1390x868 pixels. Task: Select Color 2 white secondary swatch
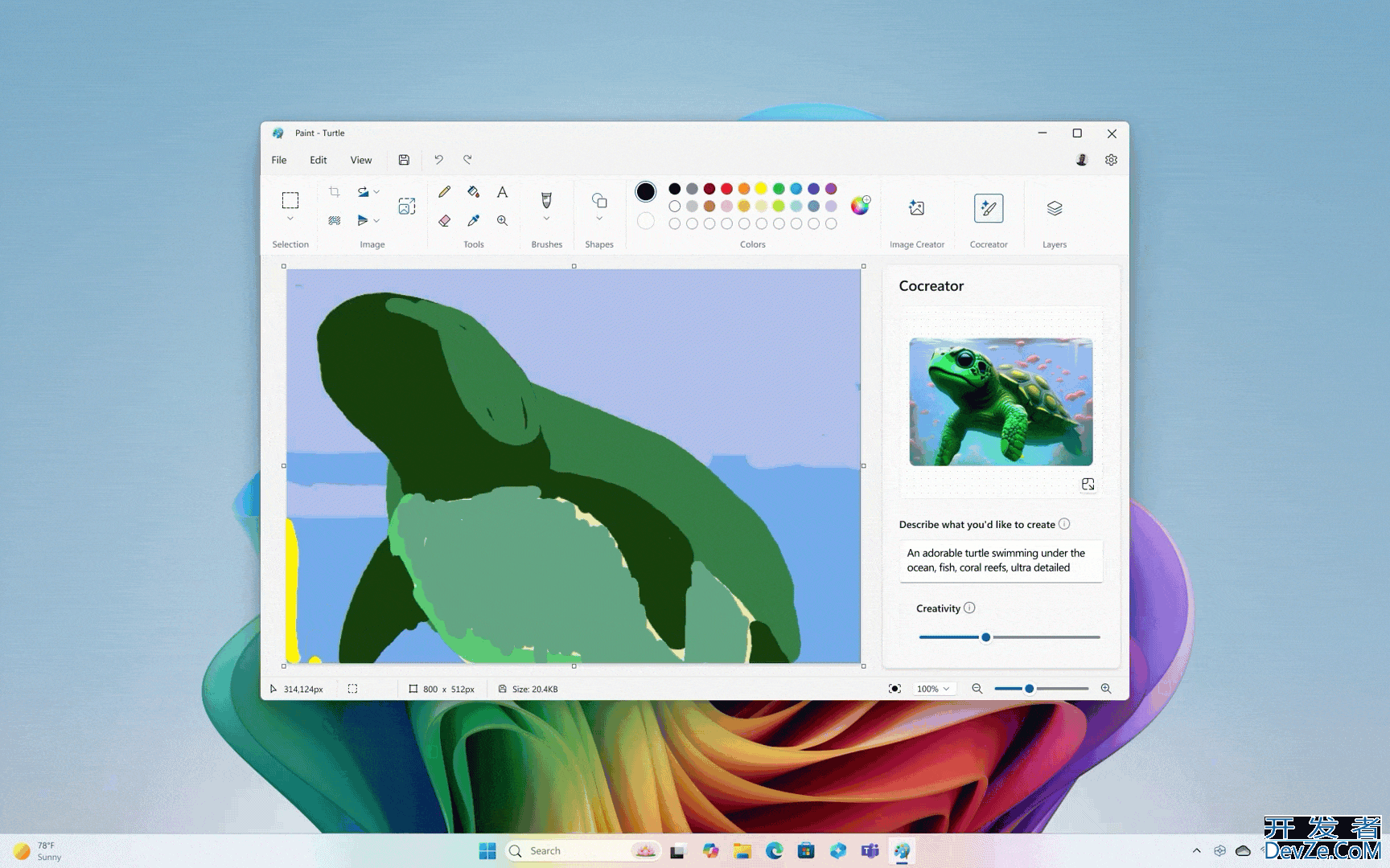click(x=645, y=220)
